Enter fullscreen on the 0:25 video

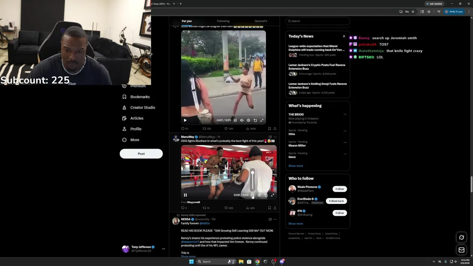coord(262,120)
